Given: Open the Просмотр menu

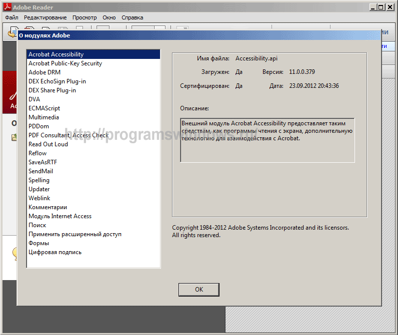Looking at the screenshot, I should coord(84,17).
